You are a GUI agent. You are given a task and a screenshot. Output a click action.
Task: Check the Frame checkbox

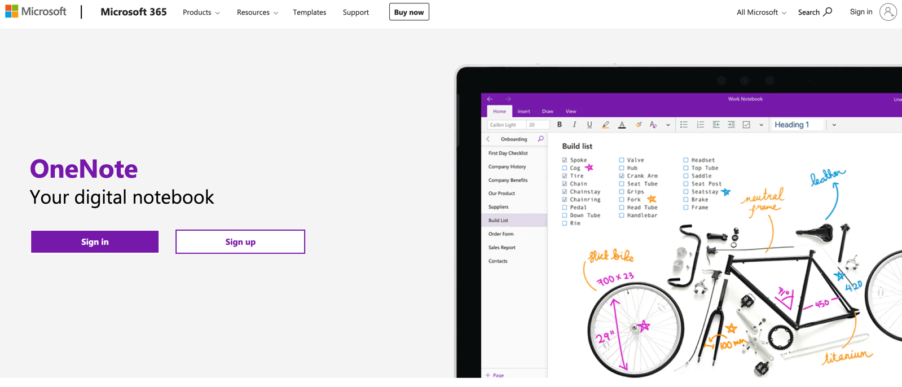(x=686, y=208)
